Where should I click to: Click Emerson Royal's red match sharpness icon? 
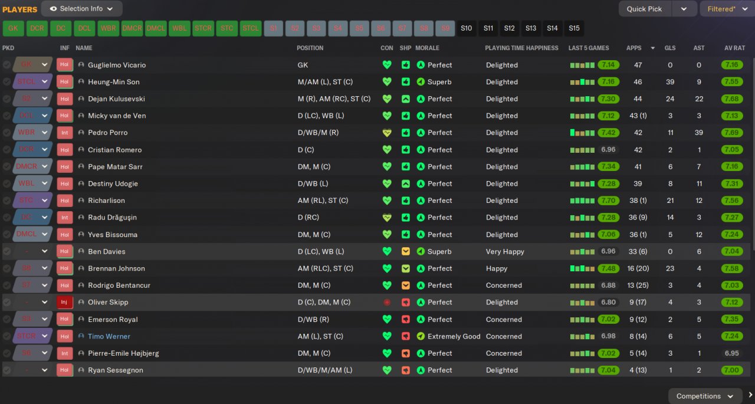pyautogui.click(x=405, y=320)
